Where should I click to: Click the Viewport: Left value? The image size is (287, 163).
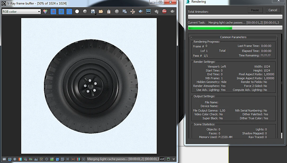[223, 67]
